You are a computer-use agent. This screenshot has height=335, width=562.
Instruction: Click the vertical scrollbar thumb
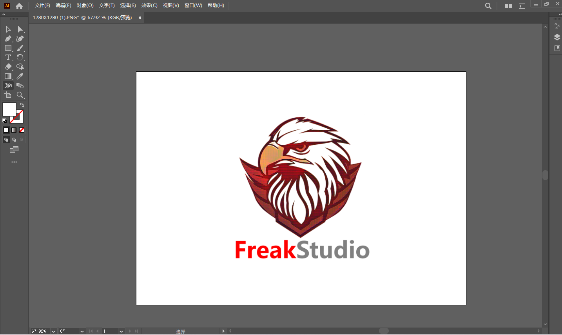(545, 175)
